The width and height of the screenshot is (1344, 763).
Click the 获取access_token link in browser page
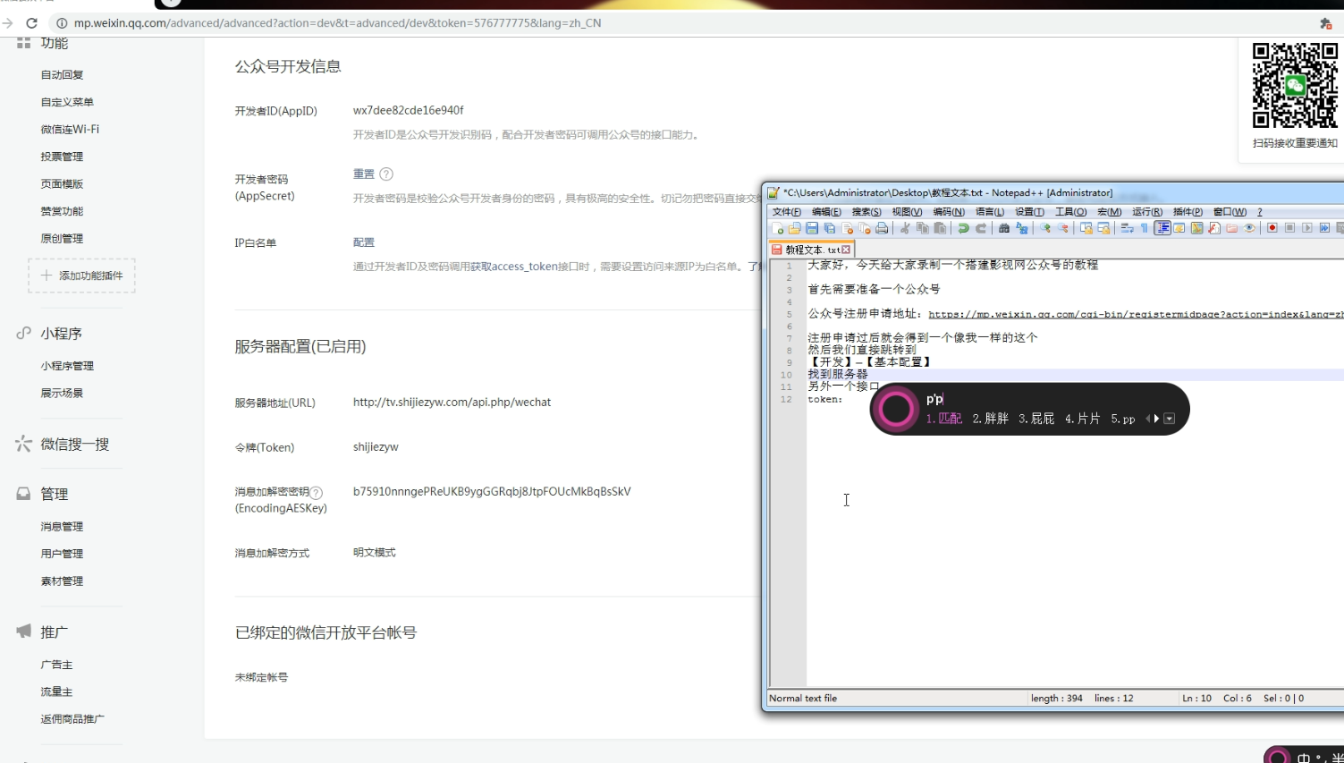[514, 267]
